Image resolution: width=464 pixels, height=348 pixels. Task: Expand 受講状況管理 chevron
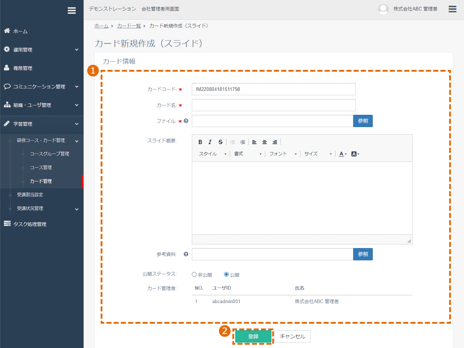[77, 209]
